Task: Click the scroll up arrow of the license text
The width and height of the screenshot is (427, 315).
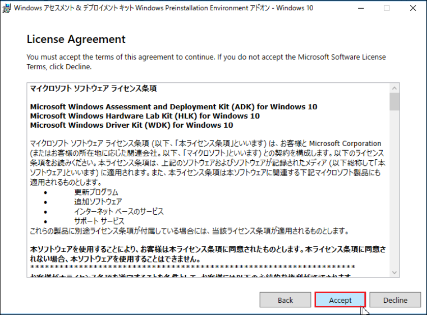Action: pyautogui.click(x=394, y=88)
